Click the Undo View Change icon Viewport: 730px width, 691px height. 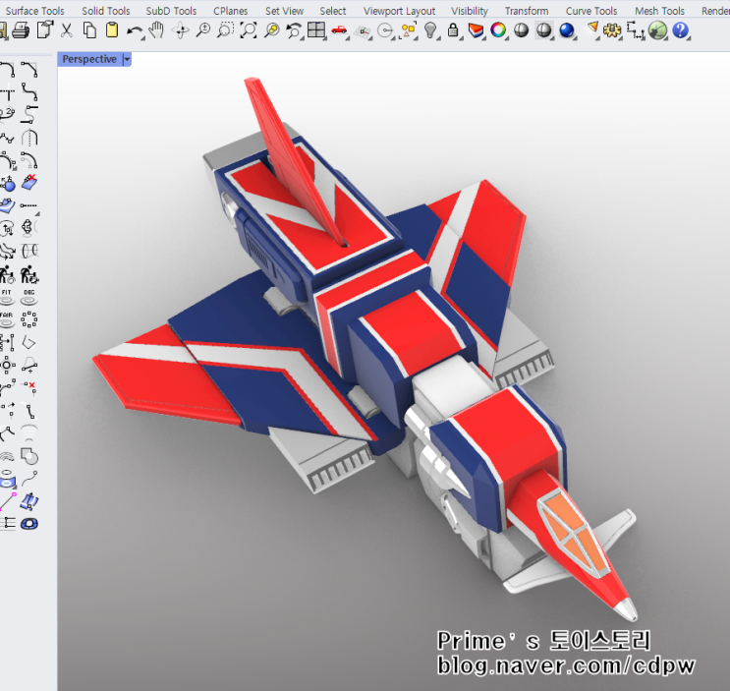pos(294,31)
